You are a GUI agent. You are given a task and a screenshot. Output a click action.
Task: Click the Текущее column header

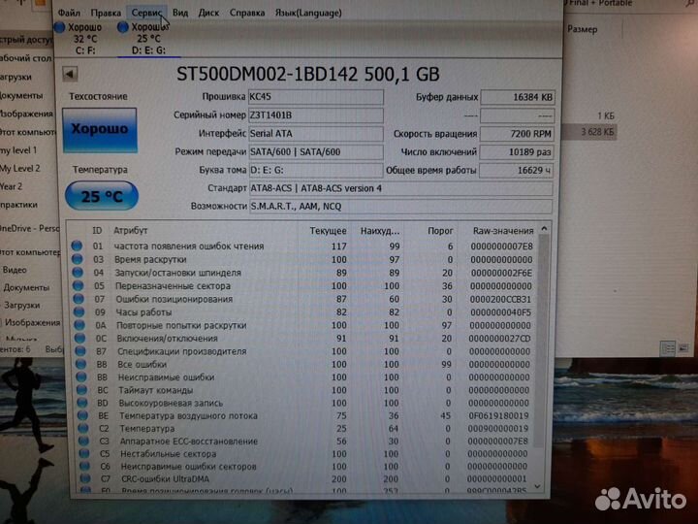[328, 231]
